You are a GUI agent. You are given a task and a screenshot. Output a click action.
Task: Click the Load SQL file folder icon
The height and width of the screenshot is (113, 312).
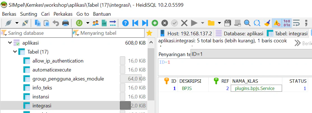(211, 23)
